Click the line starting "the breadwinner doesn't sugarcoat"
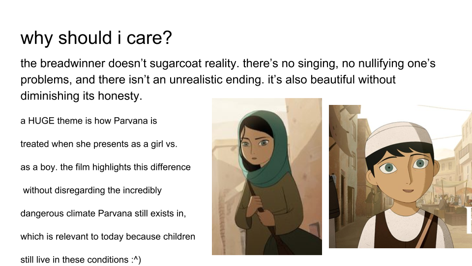The width and height of the screenshot is (472, 266). [x=228, y=64]
